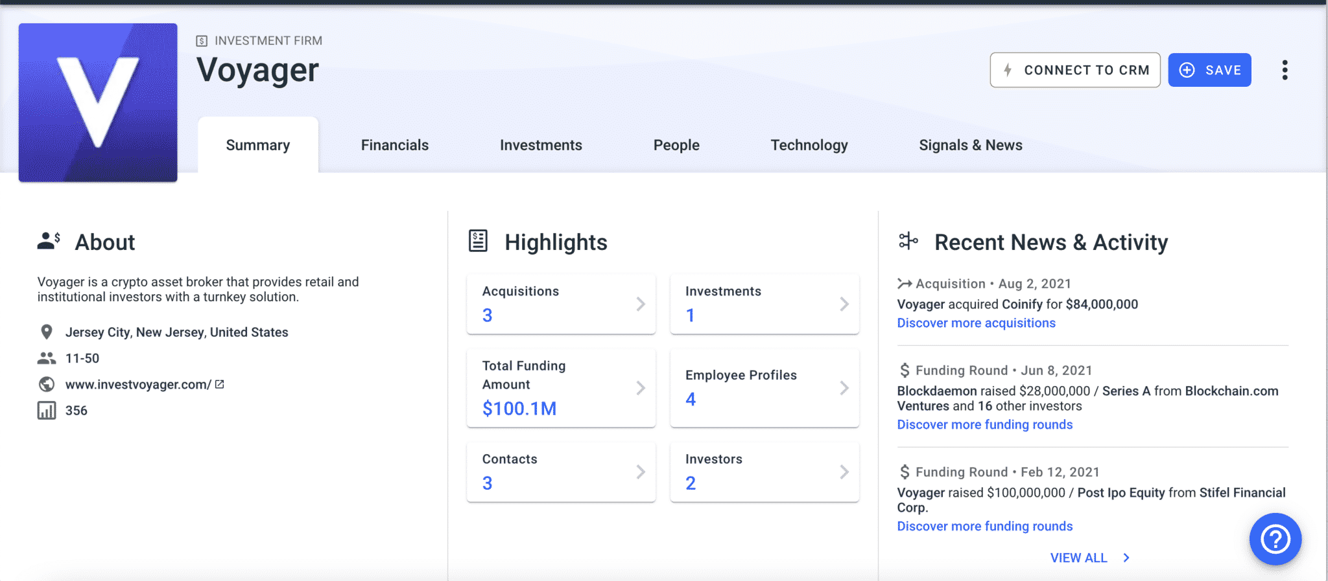Save the Voyager profile
This screenshot has width=1328, height=581.
pos(1209,70)
